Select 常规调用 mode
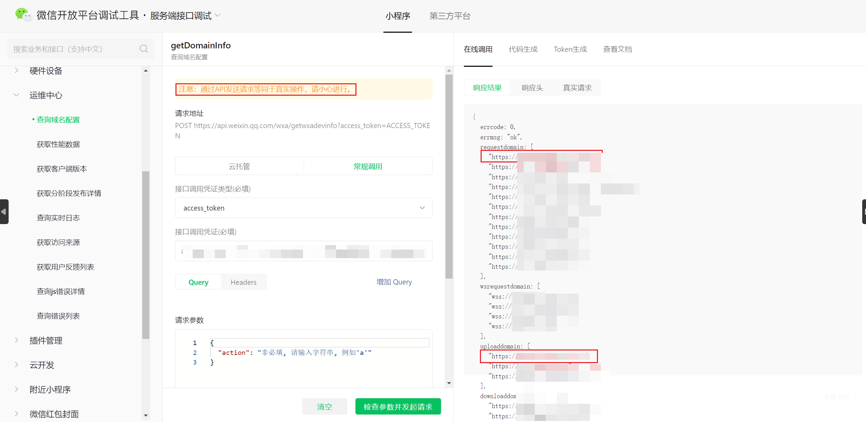Screen dimensions: 866x422 (x=367, y=166)
